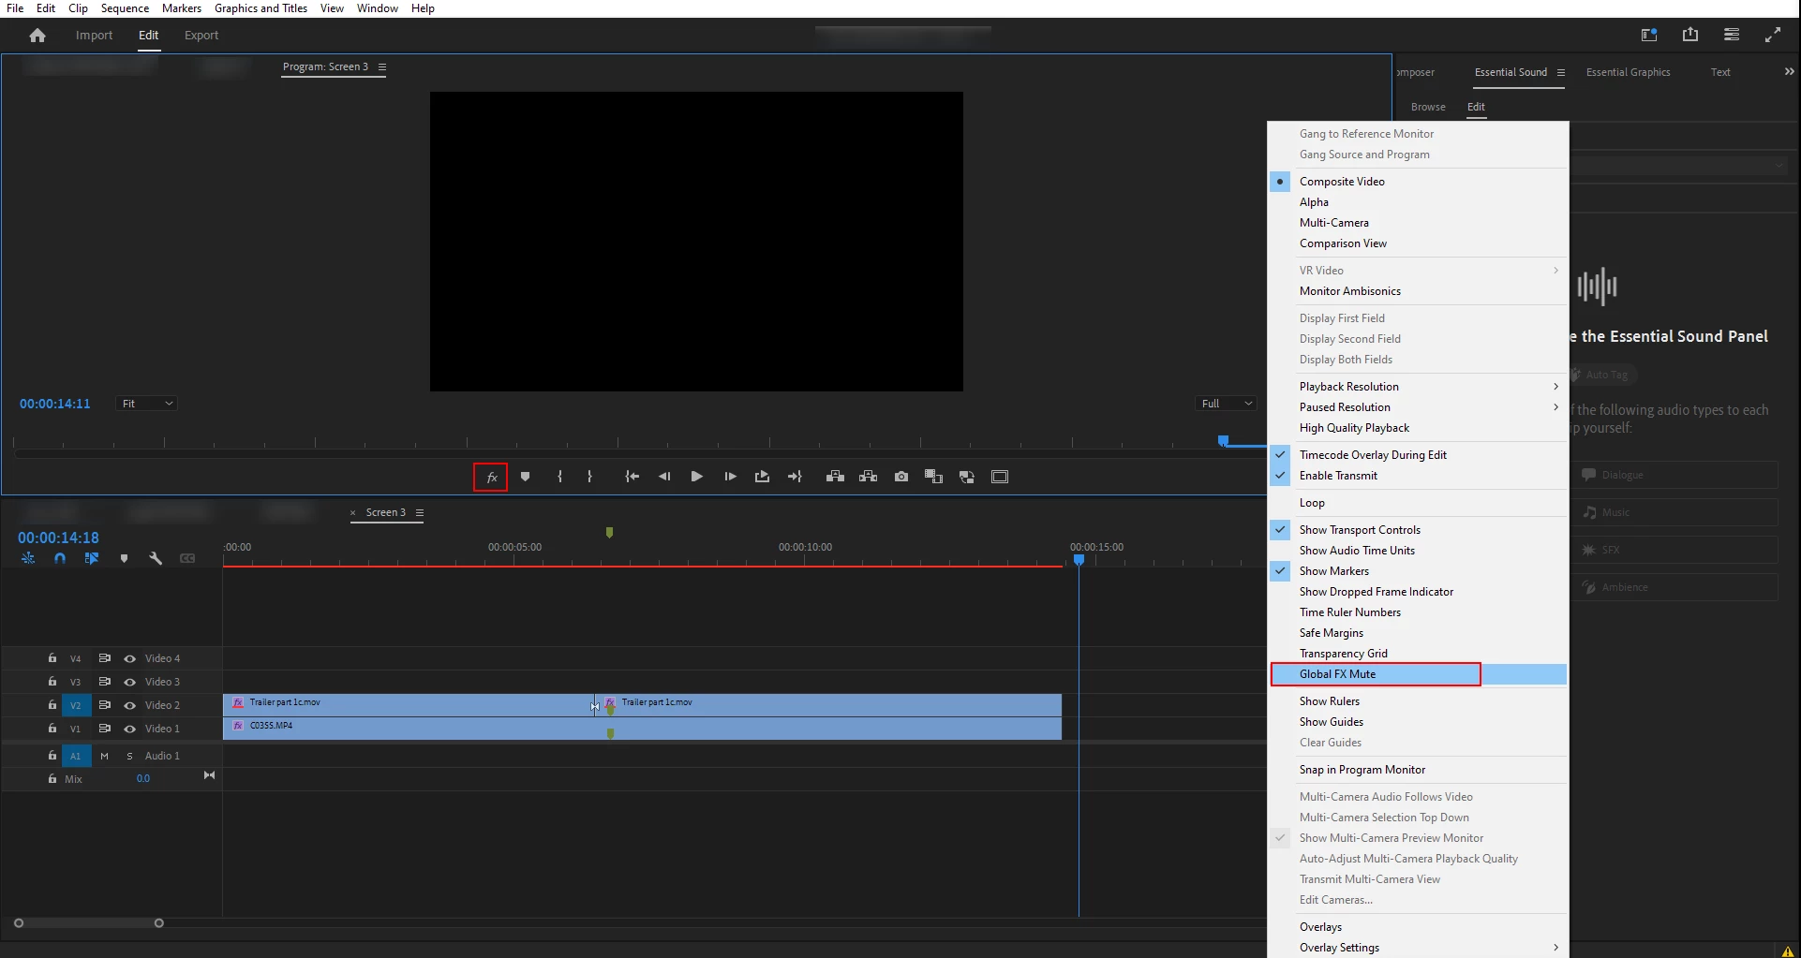Select Transparency Grid in the menu
Viewport: 1801px width, 958px height.
click(x=1419, y=654)
